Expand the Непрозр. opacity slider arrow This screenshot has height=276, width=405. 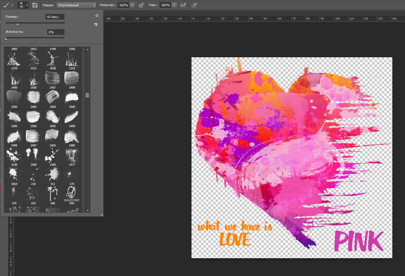pos(132,5)
